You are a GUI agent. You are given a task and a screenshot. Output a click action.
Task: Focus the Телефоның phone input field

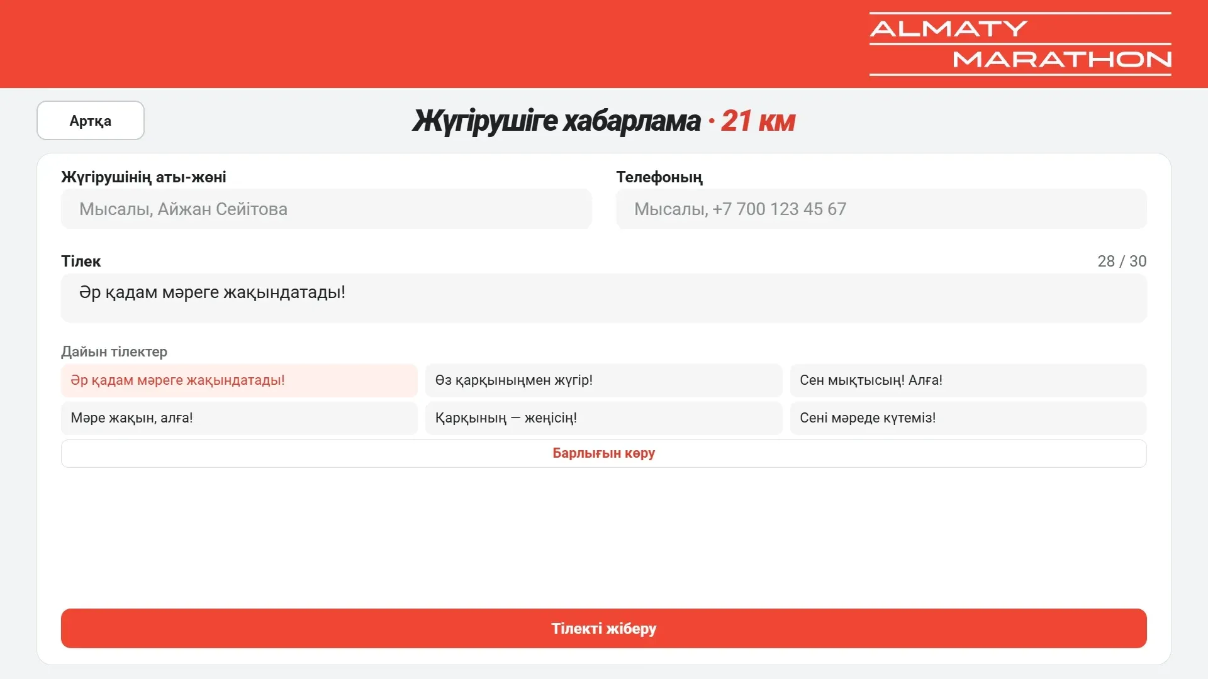click(881, 209)
